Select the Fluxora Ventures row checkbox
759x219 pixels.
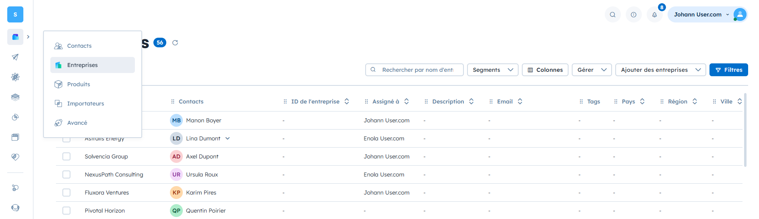coord(66,193)
